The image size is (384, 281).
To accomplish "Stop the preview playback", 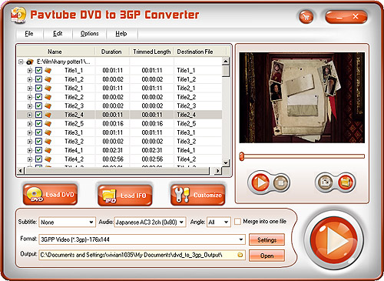I will [x=281, y=182].
